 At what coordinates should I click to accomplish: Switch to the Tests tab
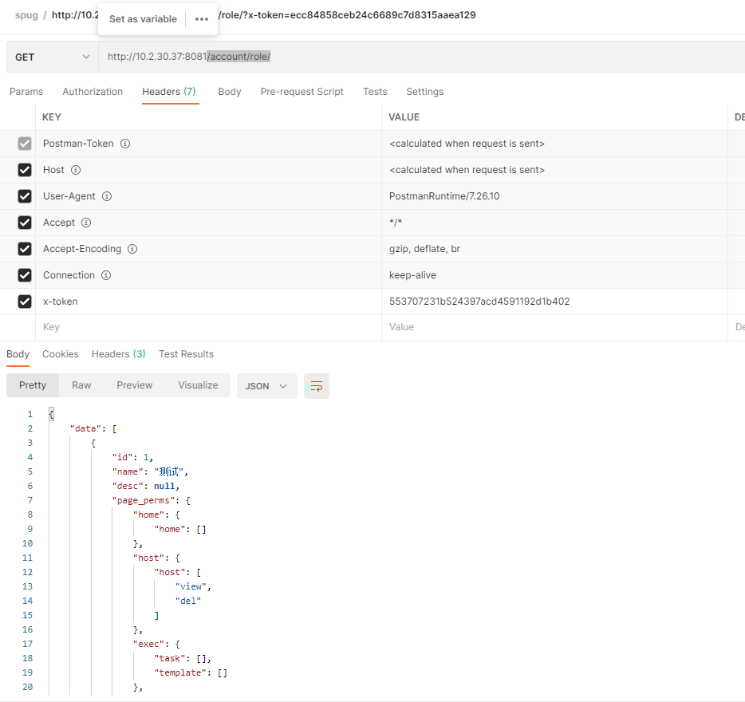pos(375,92)
